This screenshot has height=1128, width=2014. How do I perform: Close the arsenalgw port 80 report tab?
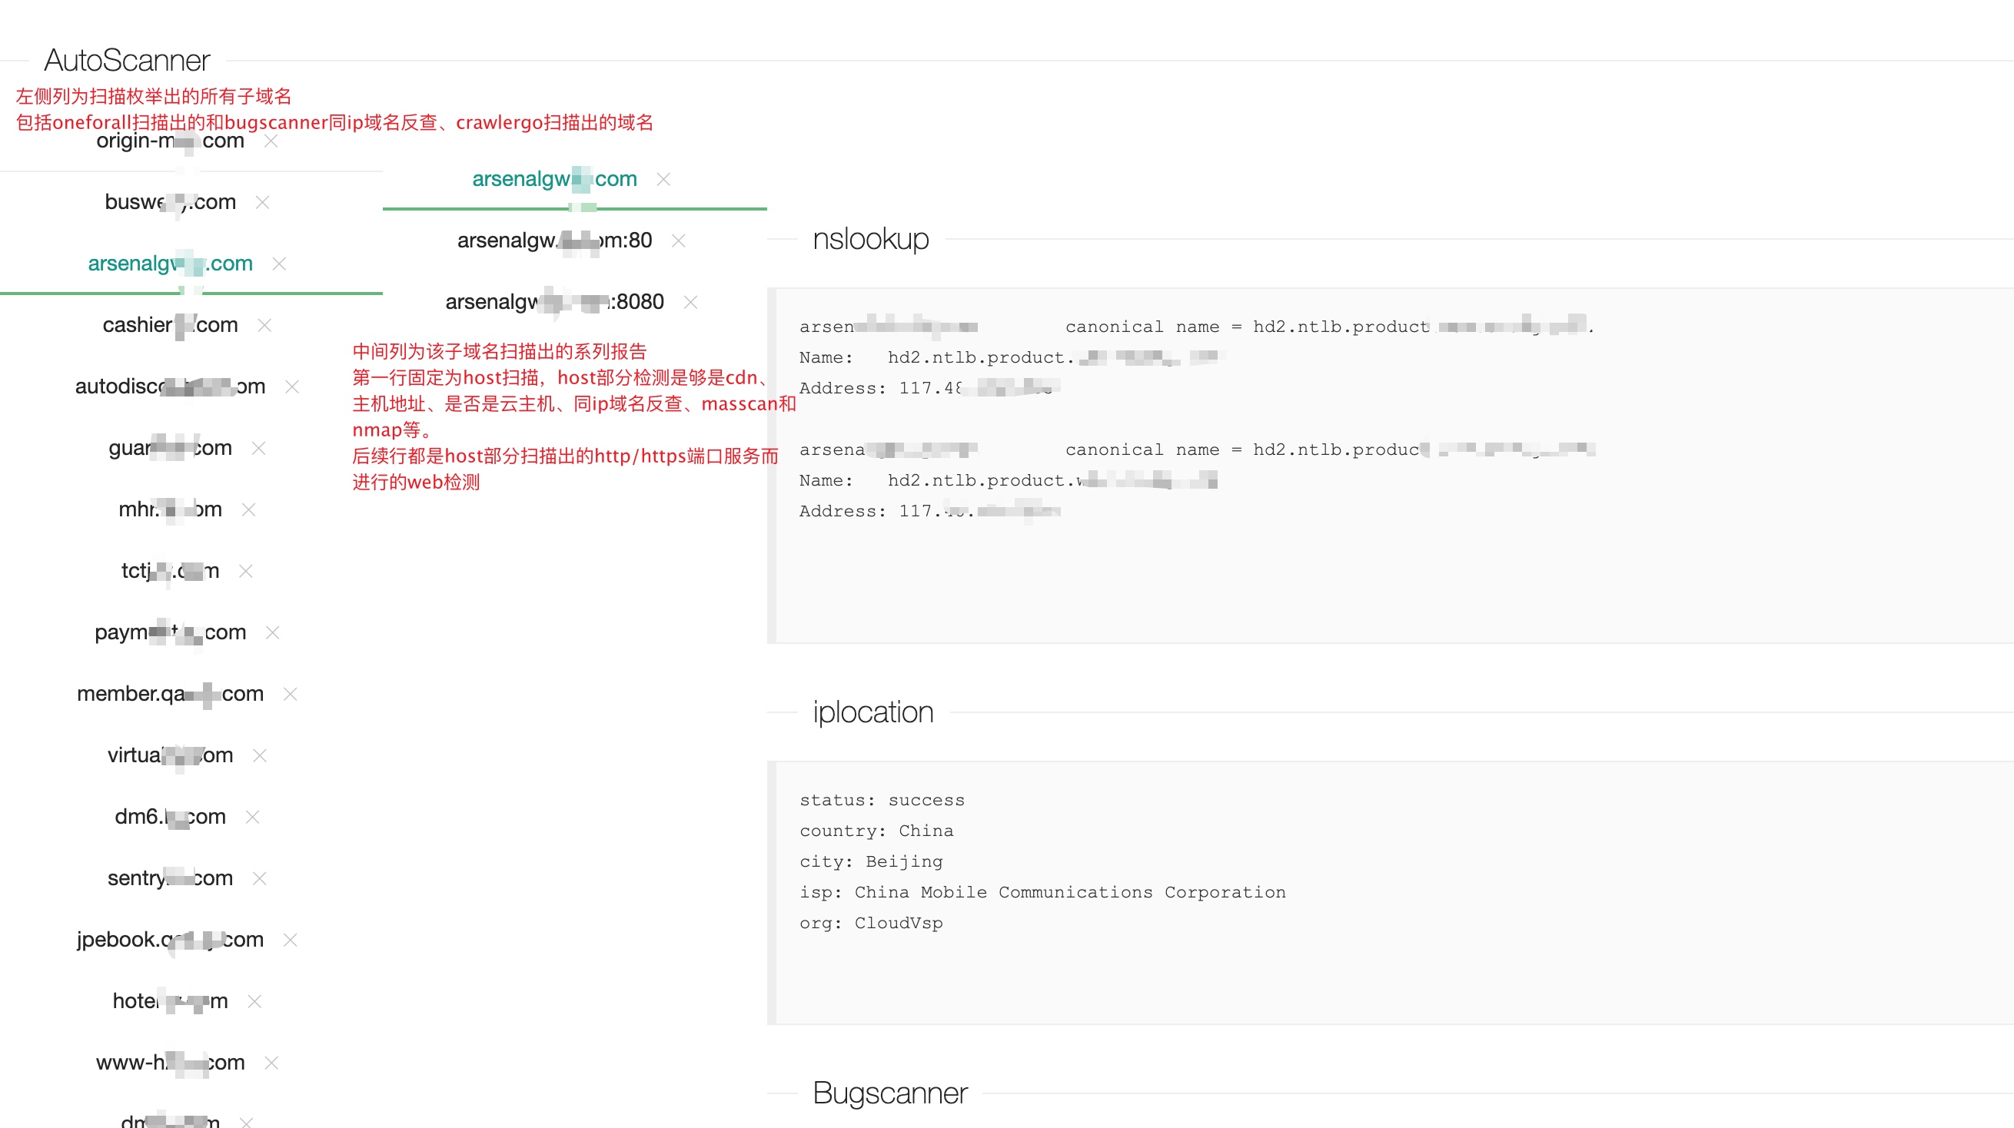(x=679, y=241)
